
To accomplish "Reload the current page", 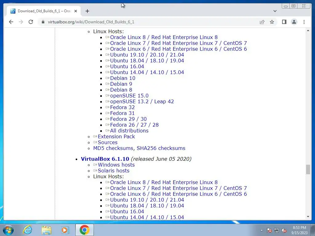I will click(31, 22).
